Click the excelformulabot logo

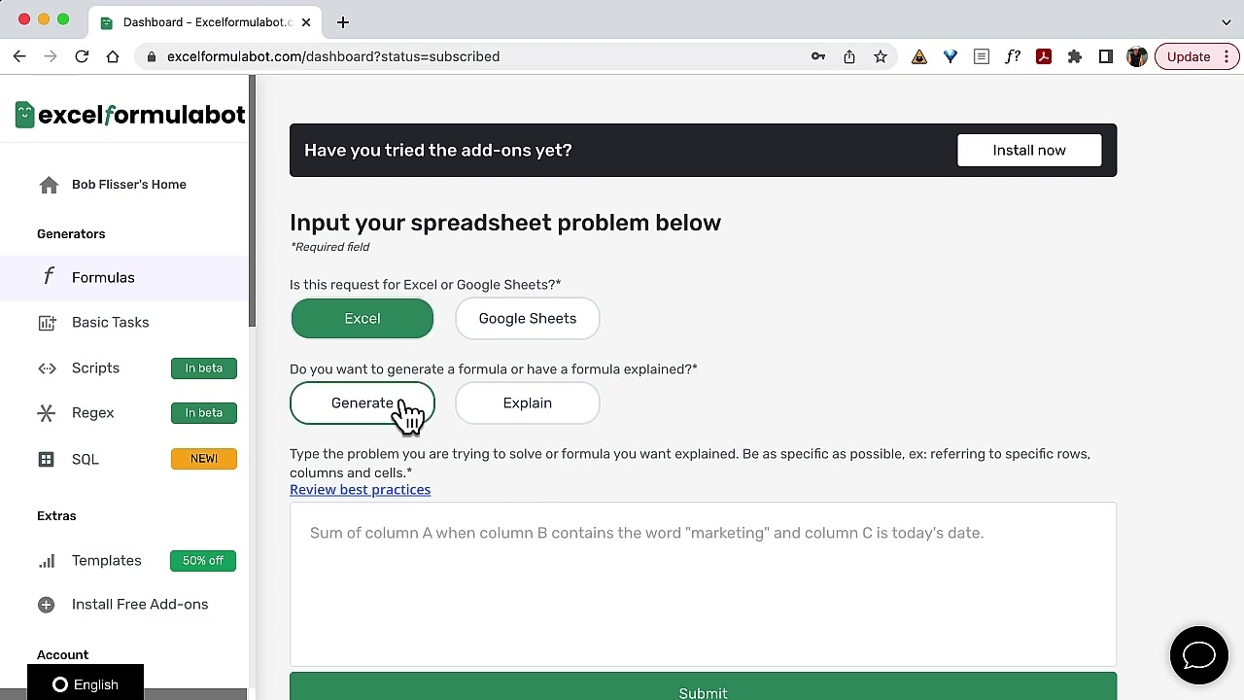pos(130,115)
